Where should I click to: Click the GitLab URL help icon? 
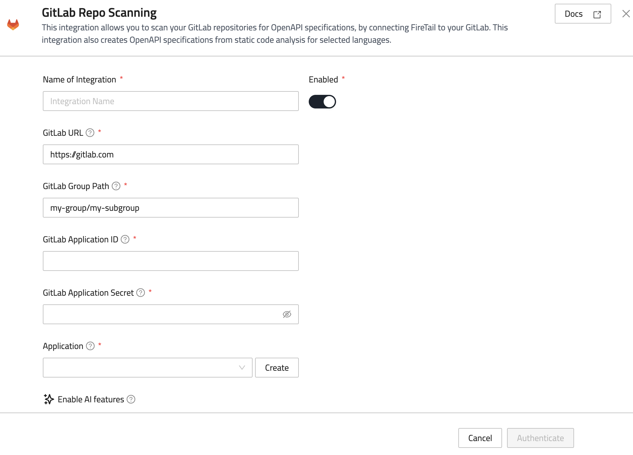(90, 133)
